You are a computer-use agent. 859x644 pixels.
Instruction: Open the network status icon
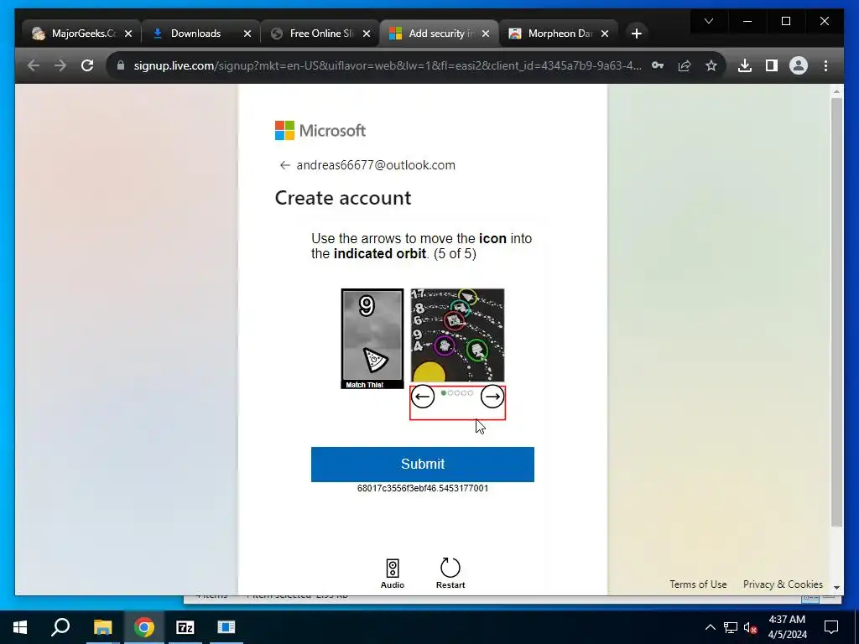click(731, 627)
